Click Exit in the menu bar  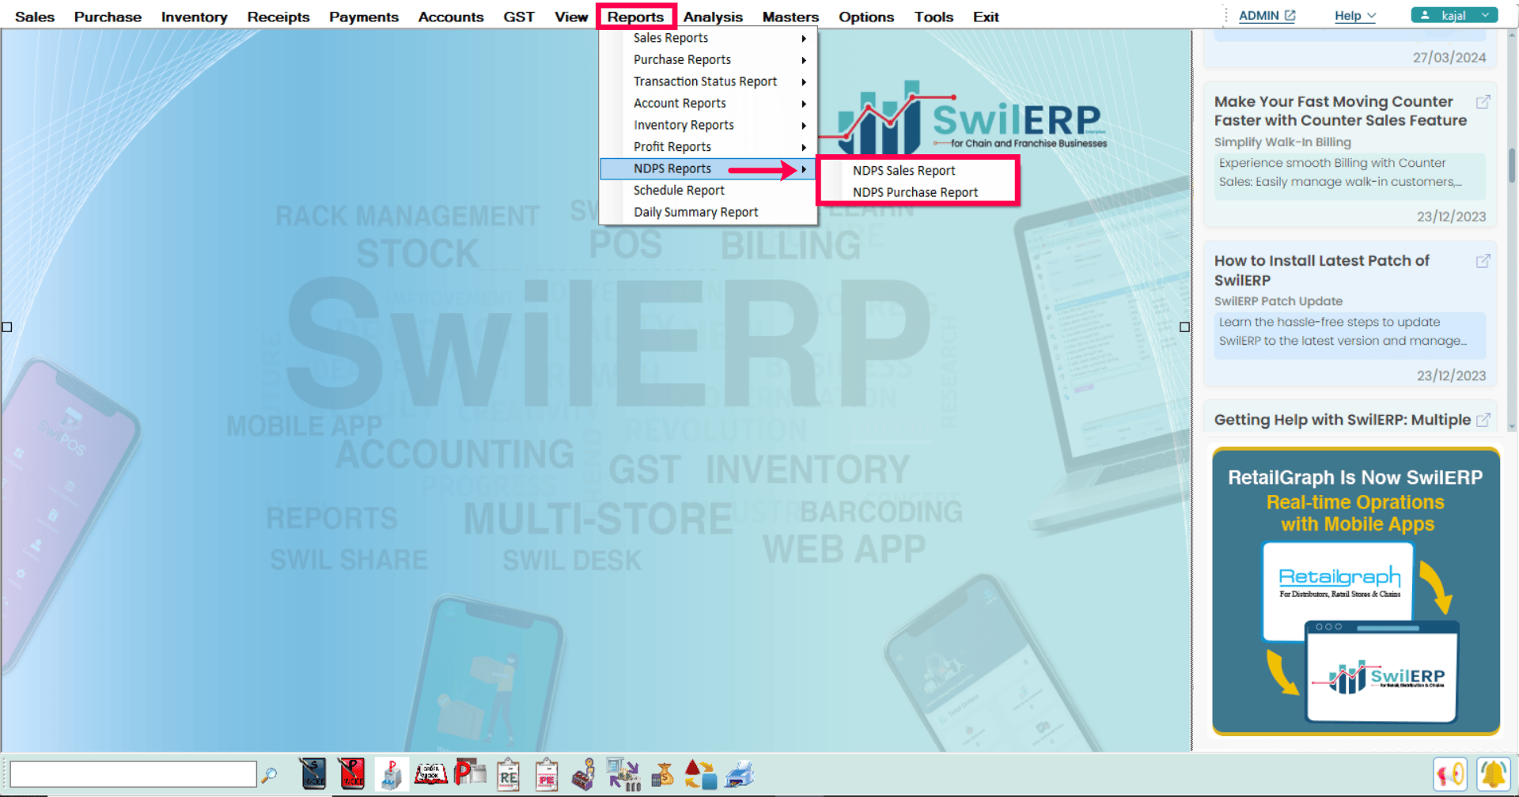click(x=986, y=17)
